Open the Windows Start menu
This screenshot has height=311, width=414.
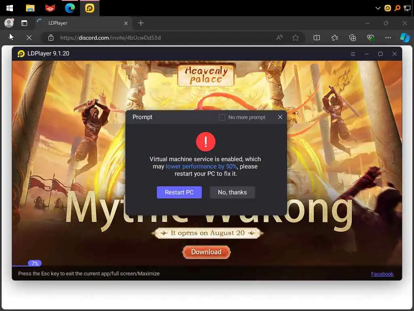(10, 8)
